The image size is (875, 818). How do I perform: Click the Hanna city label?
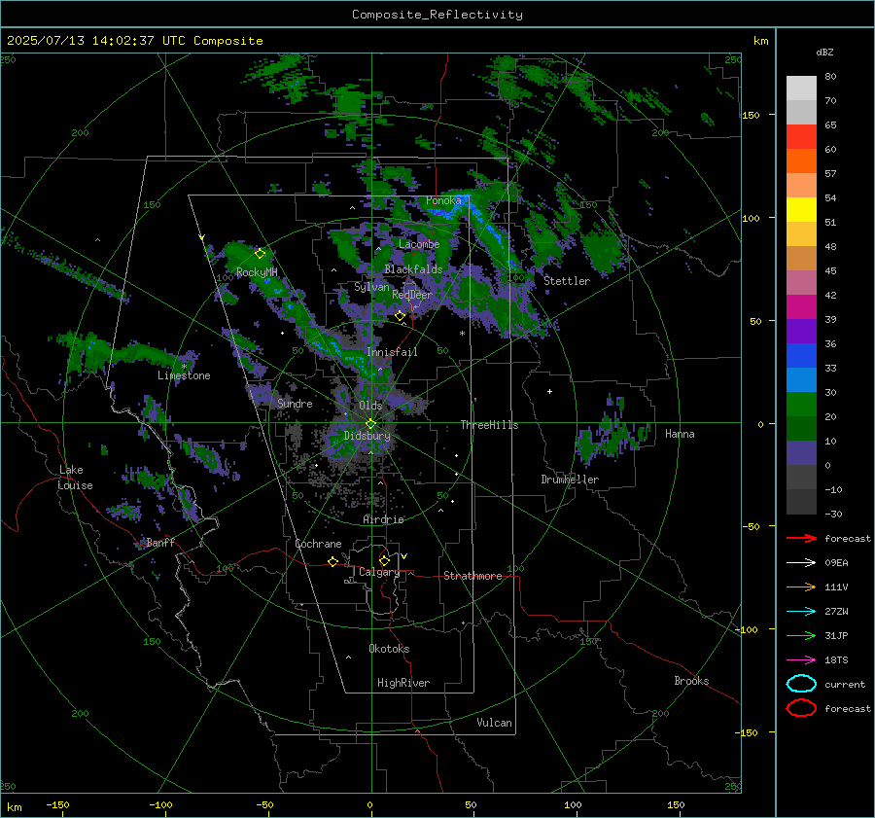(680, 434)
